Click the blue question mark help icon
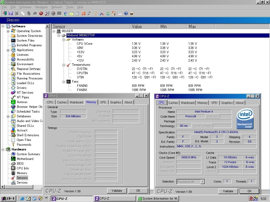Viewport: 270px width, 202px height. tap(126, 13)
